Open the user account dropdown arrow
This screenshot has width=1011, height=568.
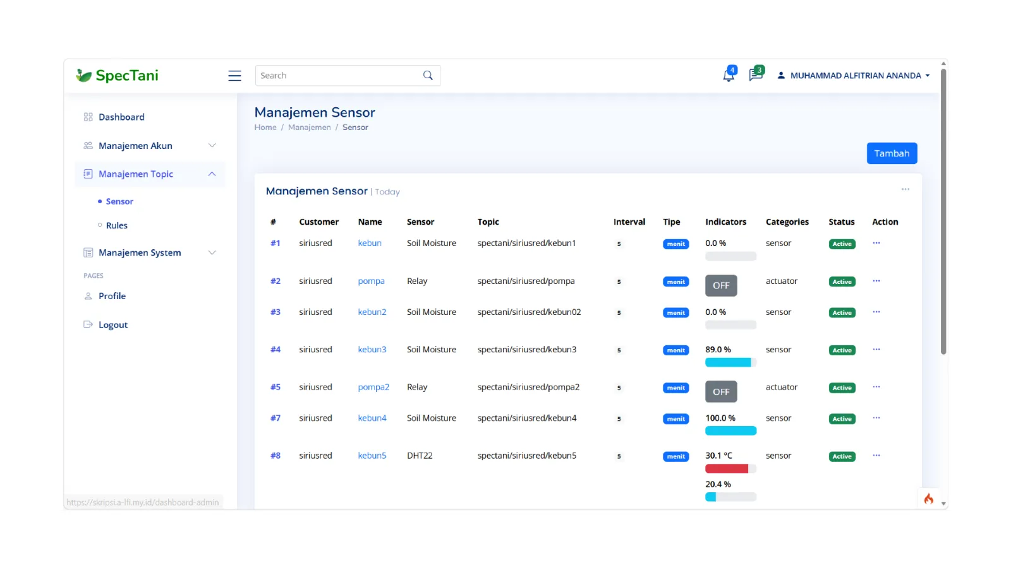click(928, 76)
